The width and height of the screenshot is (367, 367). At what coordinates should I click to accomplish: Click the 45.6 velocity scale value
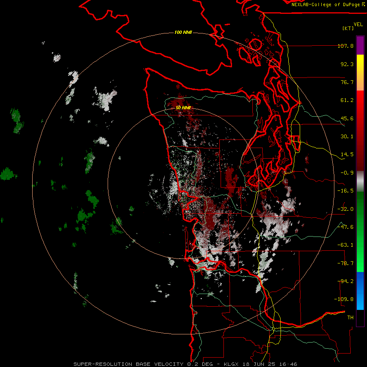click(347, 118)
